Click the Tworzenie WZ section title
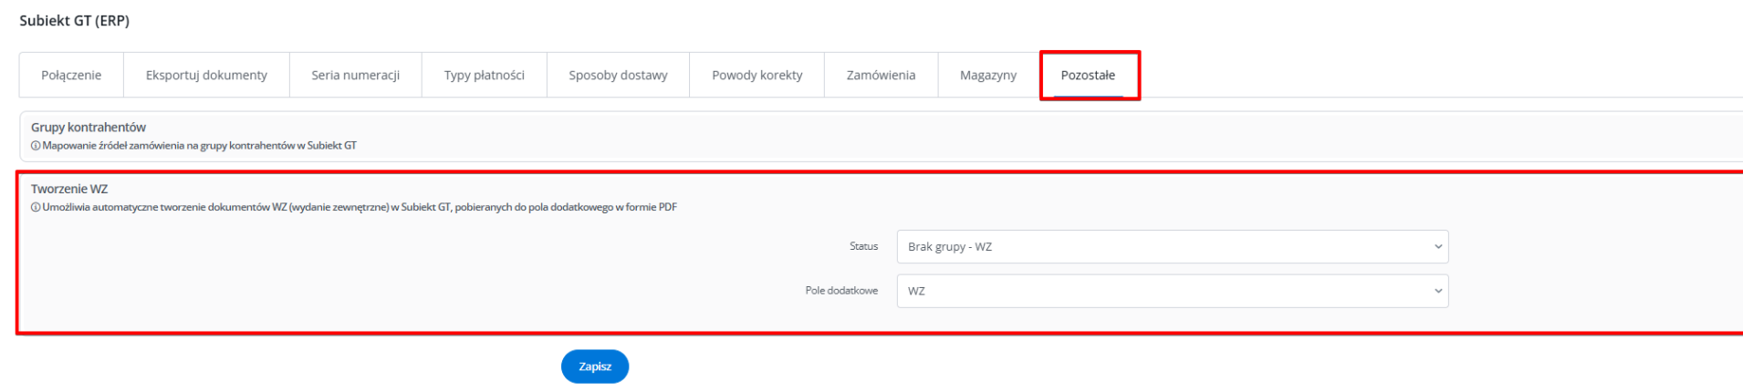 [x=69, y=190]
